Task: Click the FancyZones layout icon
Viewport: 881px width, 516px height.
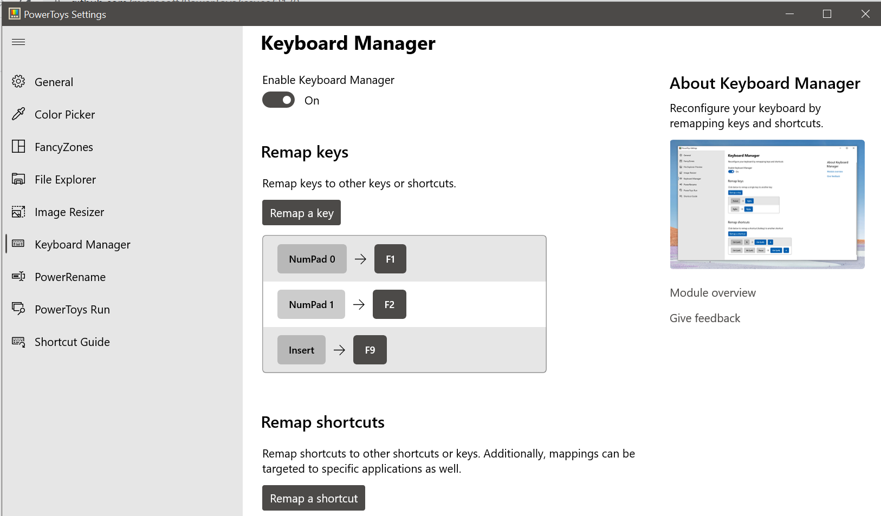Action: [x=18, y=146]
